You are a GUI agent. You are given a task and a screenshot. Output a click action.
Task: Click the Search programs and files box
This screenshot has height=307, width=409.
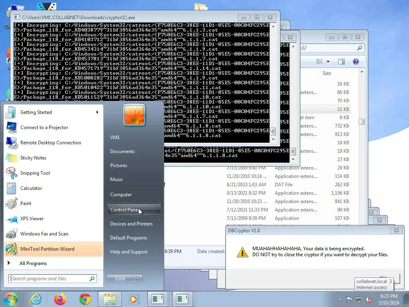pyautogui.click(x=52, y=279)
